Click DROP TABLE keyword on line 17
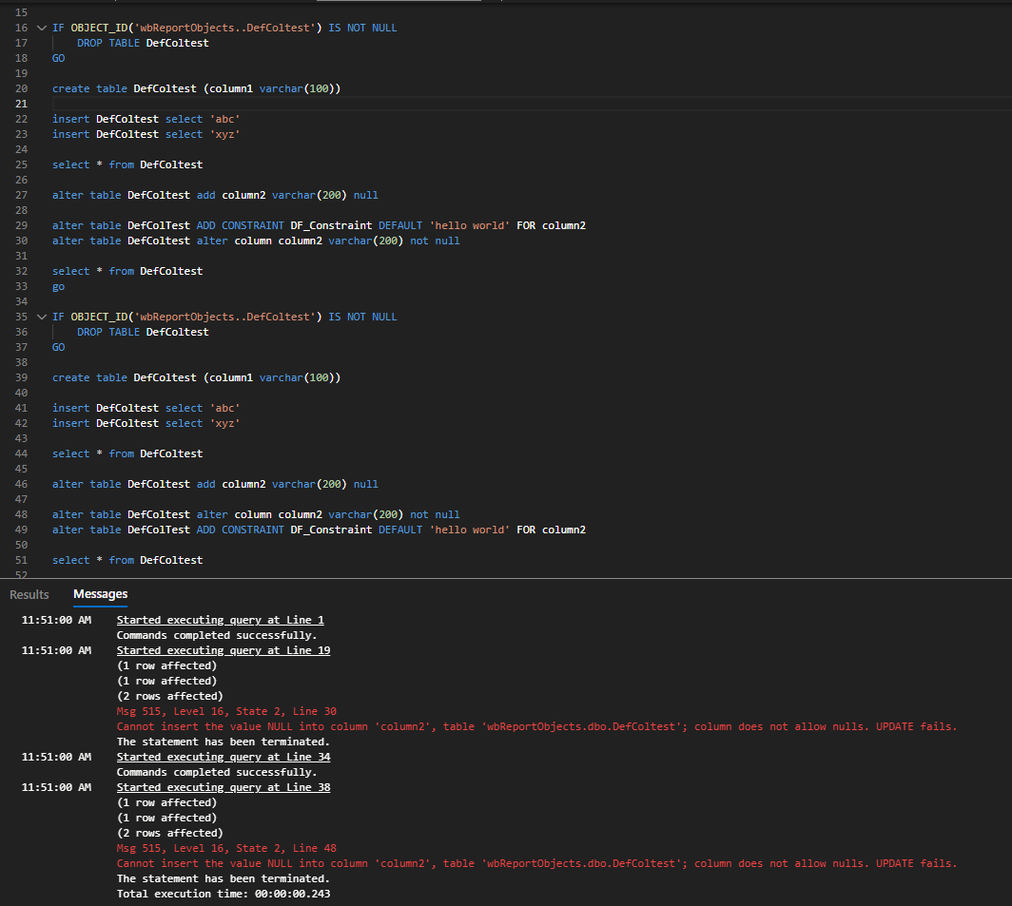Screen dimensions: 1012x906 tap(108, 43)
